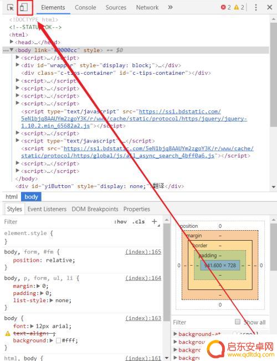
Task: Click the position: relative declaration
Action: coord(44,261)
